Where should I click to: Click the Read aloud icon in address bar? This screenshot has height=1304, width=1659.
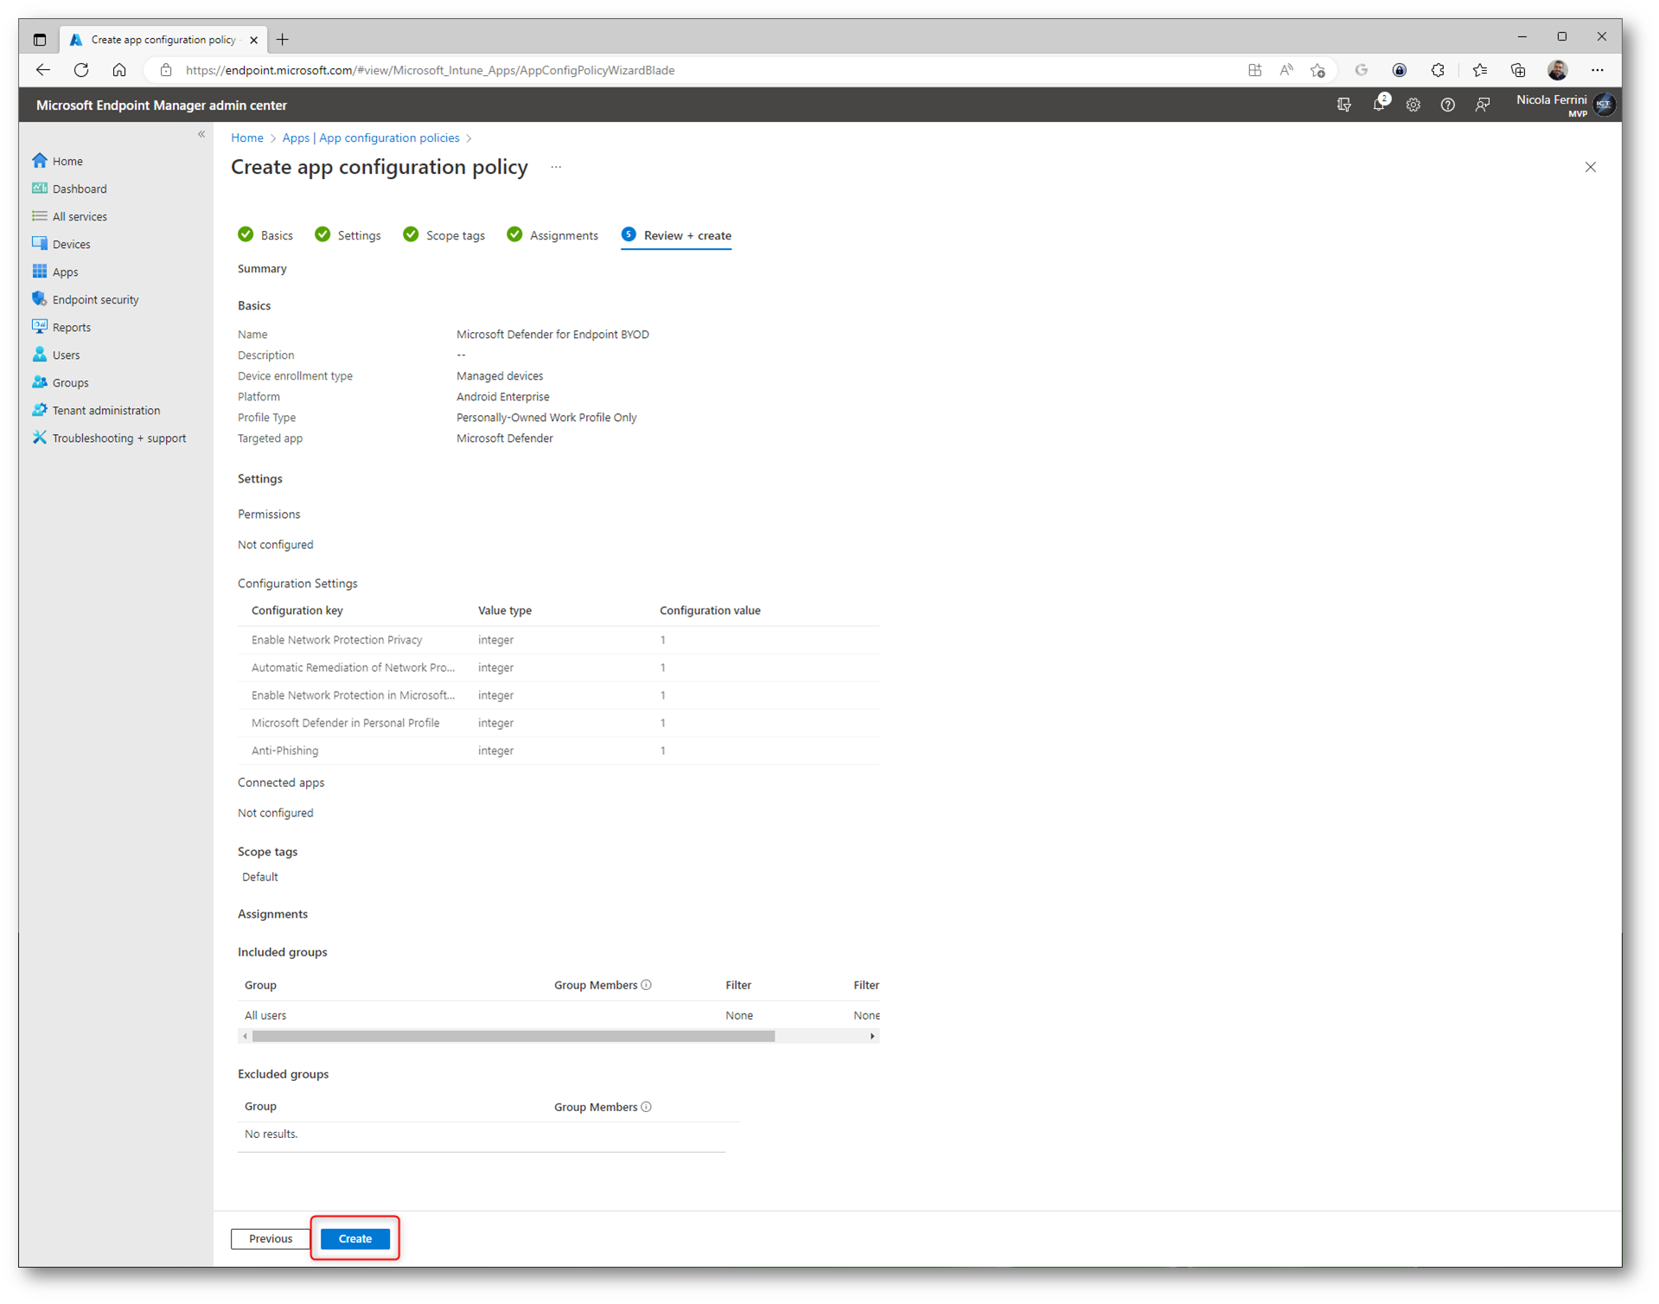tap(1286, 70)
